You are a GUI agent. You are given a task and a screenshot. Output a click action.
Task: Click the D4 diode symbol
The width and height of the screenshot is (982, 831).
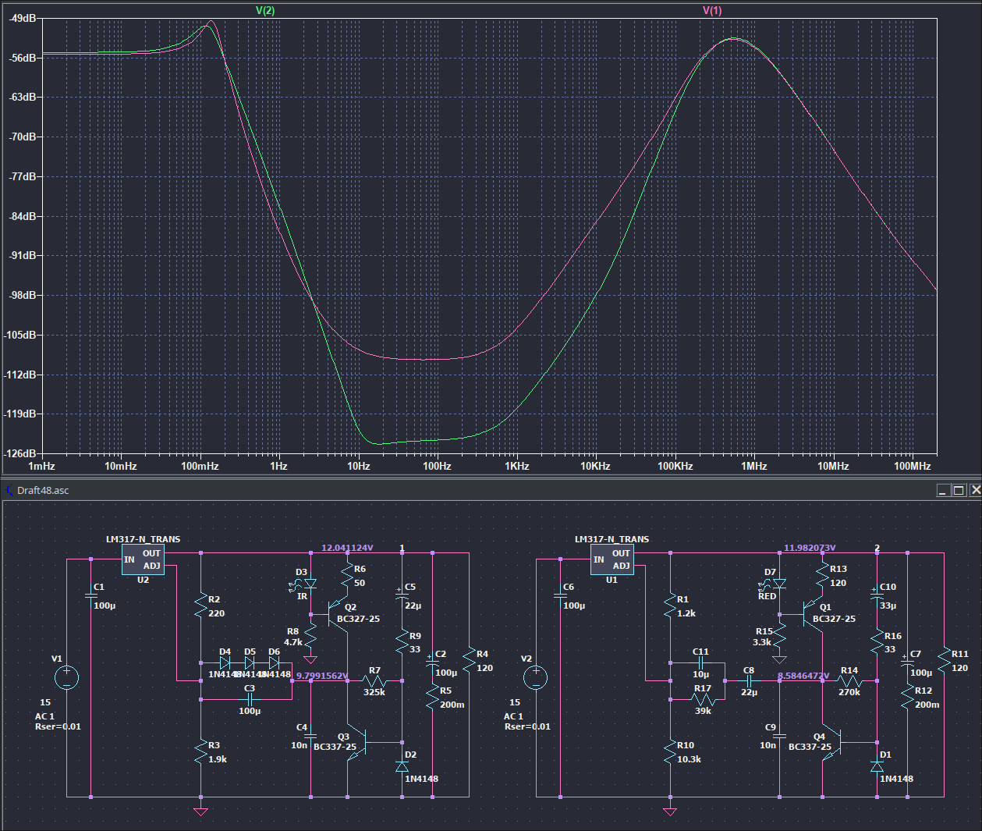pos(225,662)
